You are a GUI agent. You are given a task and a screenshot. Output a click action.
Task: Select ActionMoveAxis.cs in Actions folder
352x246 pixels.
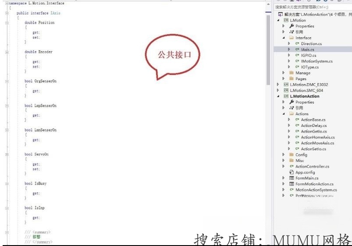click(317, 143)
